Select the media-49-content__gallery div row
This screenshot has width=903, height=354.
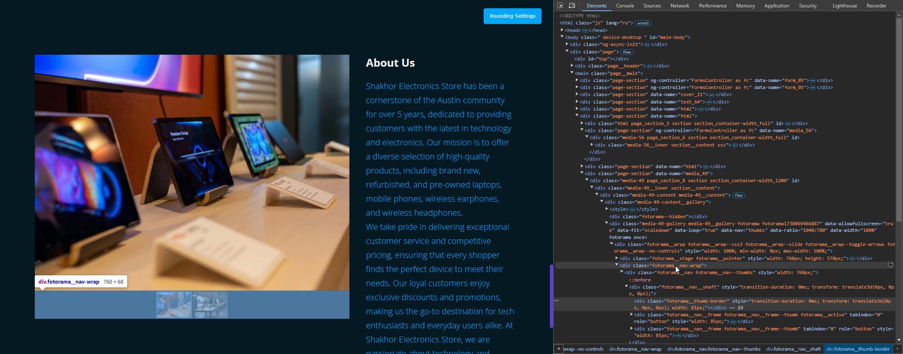click(657, 202)
